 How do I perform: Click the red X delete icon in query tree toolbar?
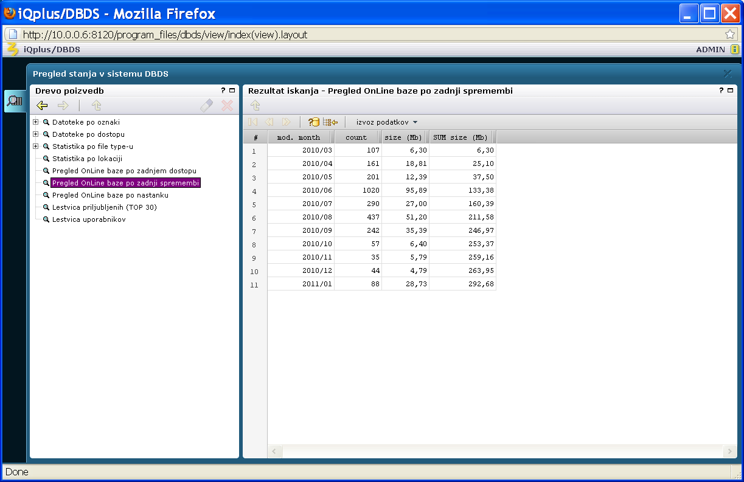(x=227, y=106)
